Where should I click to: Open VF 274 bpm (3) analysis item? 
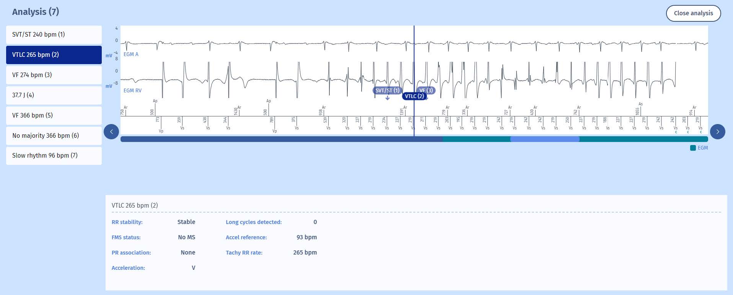click(x=54, y=75)
